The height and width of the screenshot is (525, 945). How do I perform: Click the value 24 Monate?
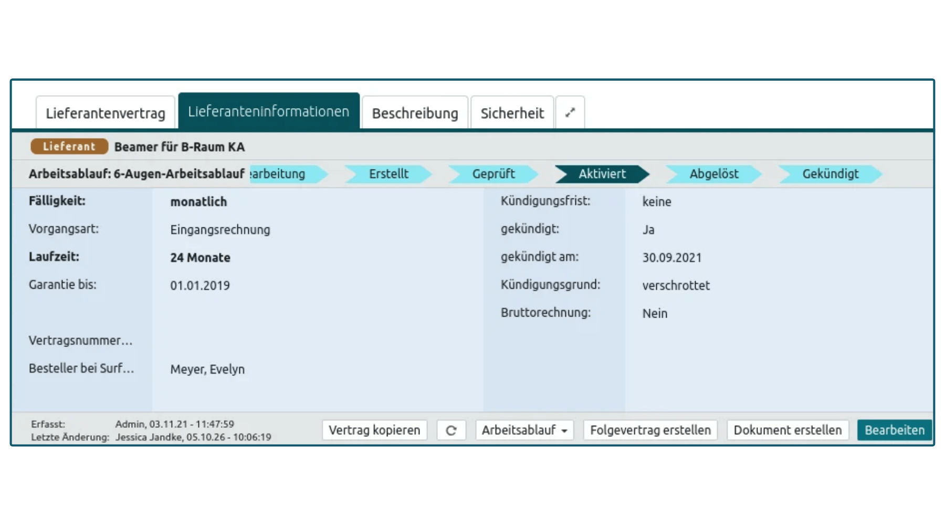(x=200, y=258)
